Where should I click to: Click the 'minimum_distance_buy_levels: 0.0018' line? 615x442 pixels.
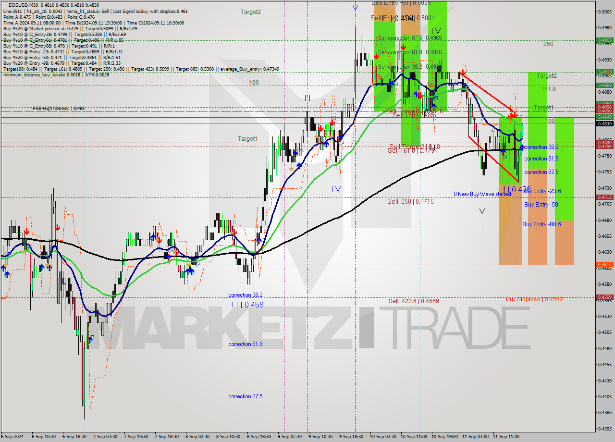tap(56, 74)
